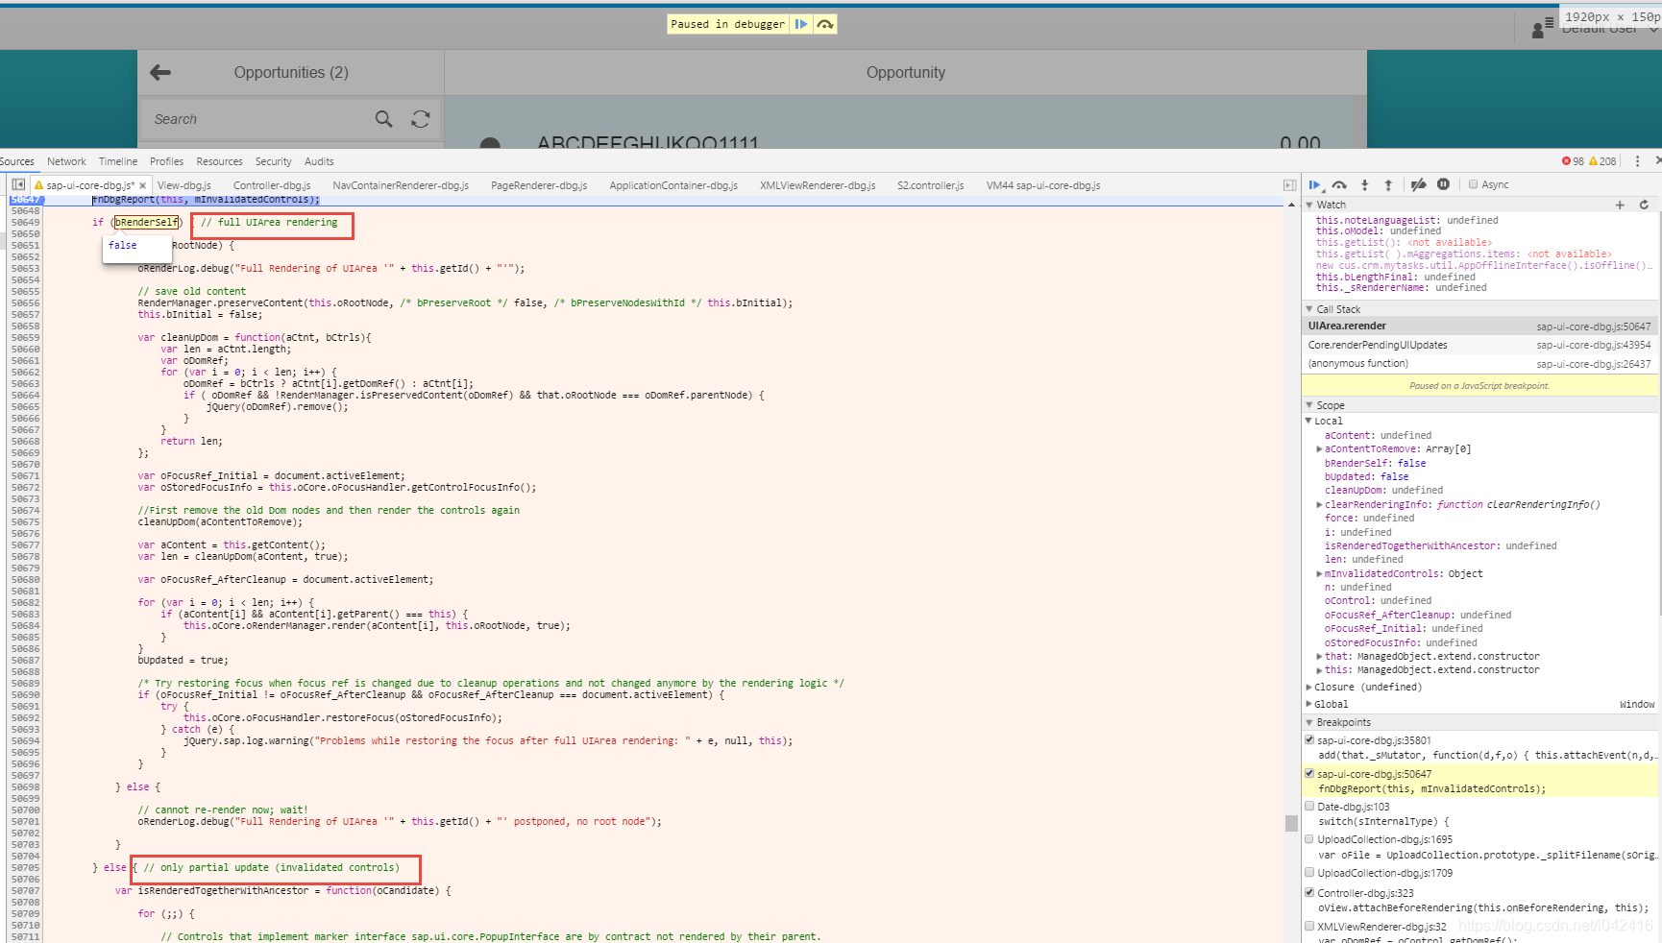Disable breakpoint sap-ui-core-dbg.js:35801

[1309, 740]
